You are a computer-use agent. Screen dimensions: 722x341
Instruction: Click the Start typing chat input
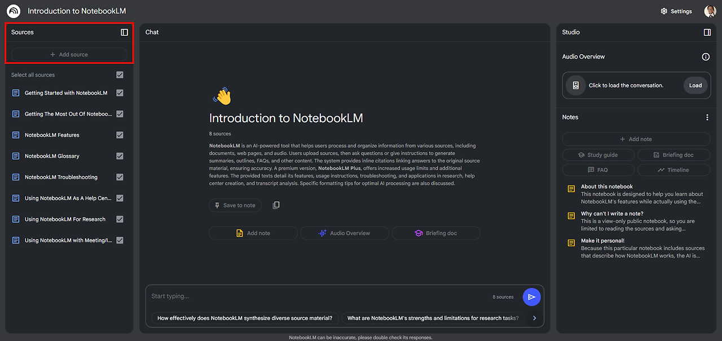tap(319, 296)
